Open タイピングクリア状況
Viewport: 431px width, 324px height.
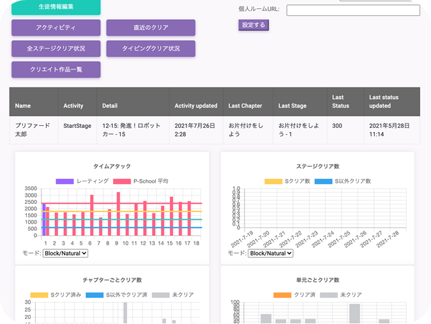151,49
